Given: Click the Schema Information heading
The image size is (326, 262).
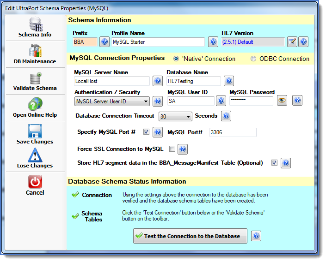Looking at the screenshot, I should click(99, 20).
